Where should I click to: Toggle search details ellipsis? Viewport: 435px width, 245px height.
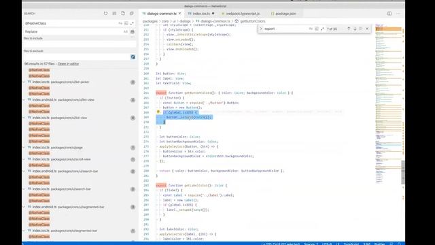[133, 37]
